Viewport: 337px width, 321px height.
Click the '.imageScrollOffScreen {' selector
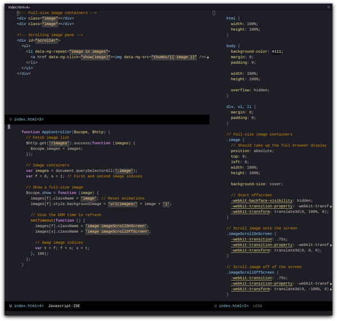click(x=253, y=273)
